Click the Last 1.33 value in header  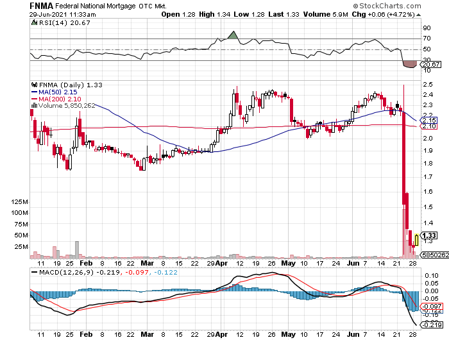click(x=284, y=14)
